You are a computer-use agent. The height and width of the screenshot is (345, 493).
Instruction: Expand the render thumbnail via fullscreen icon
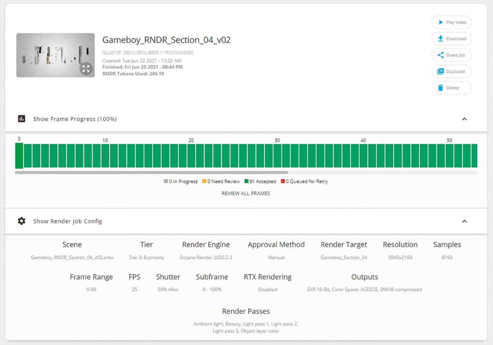pos(85,68)
